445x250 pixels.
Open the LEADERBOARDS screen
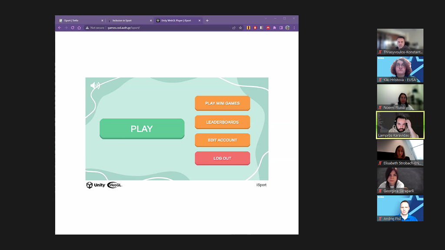[x=222, y=122]
